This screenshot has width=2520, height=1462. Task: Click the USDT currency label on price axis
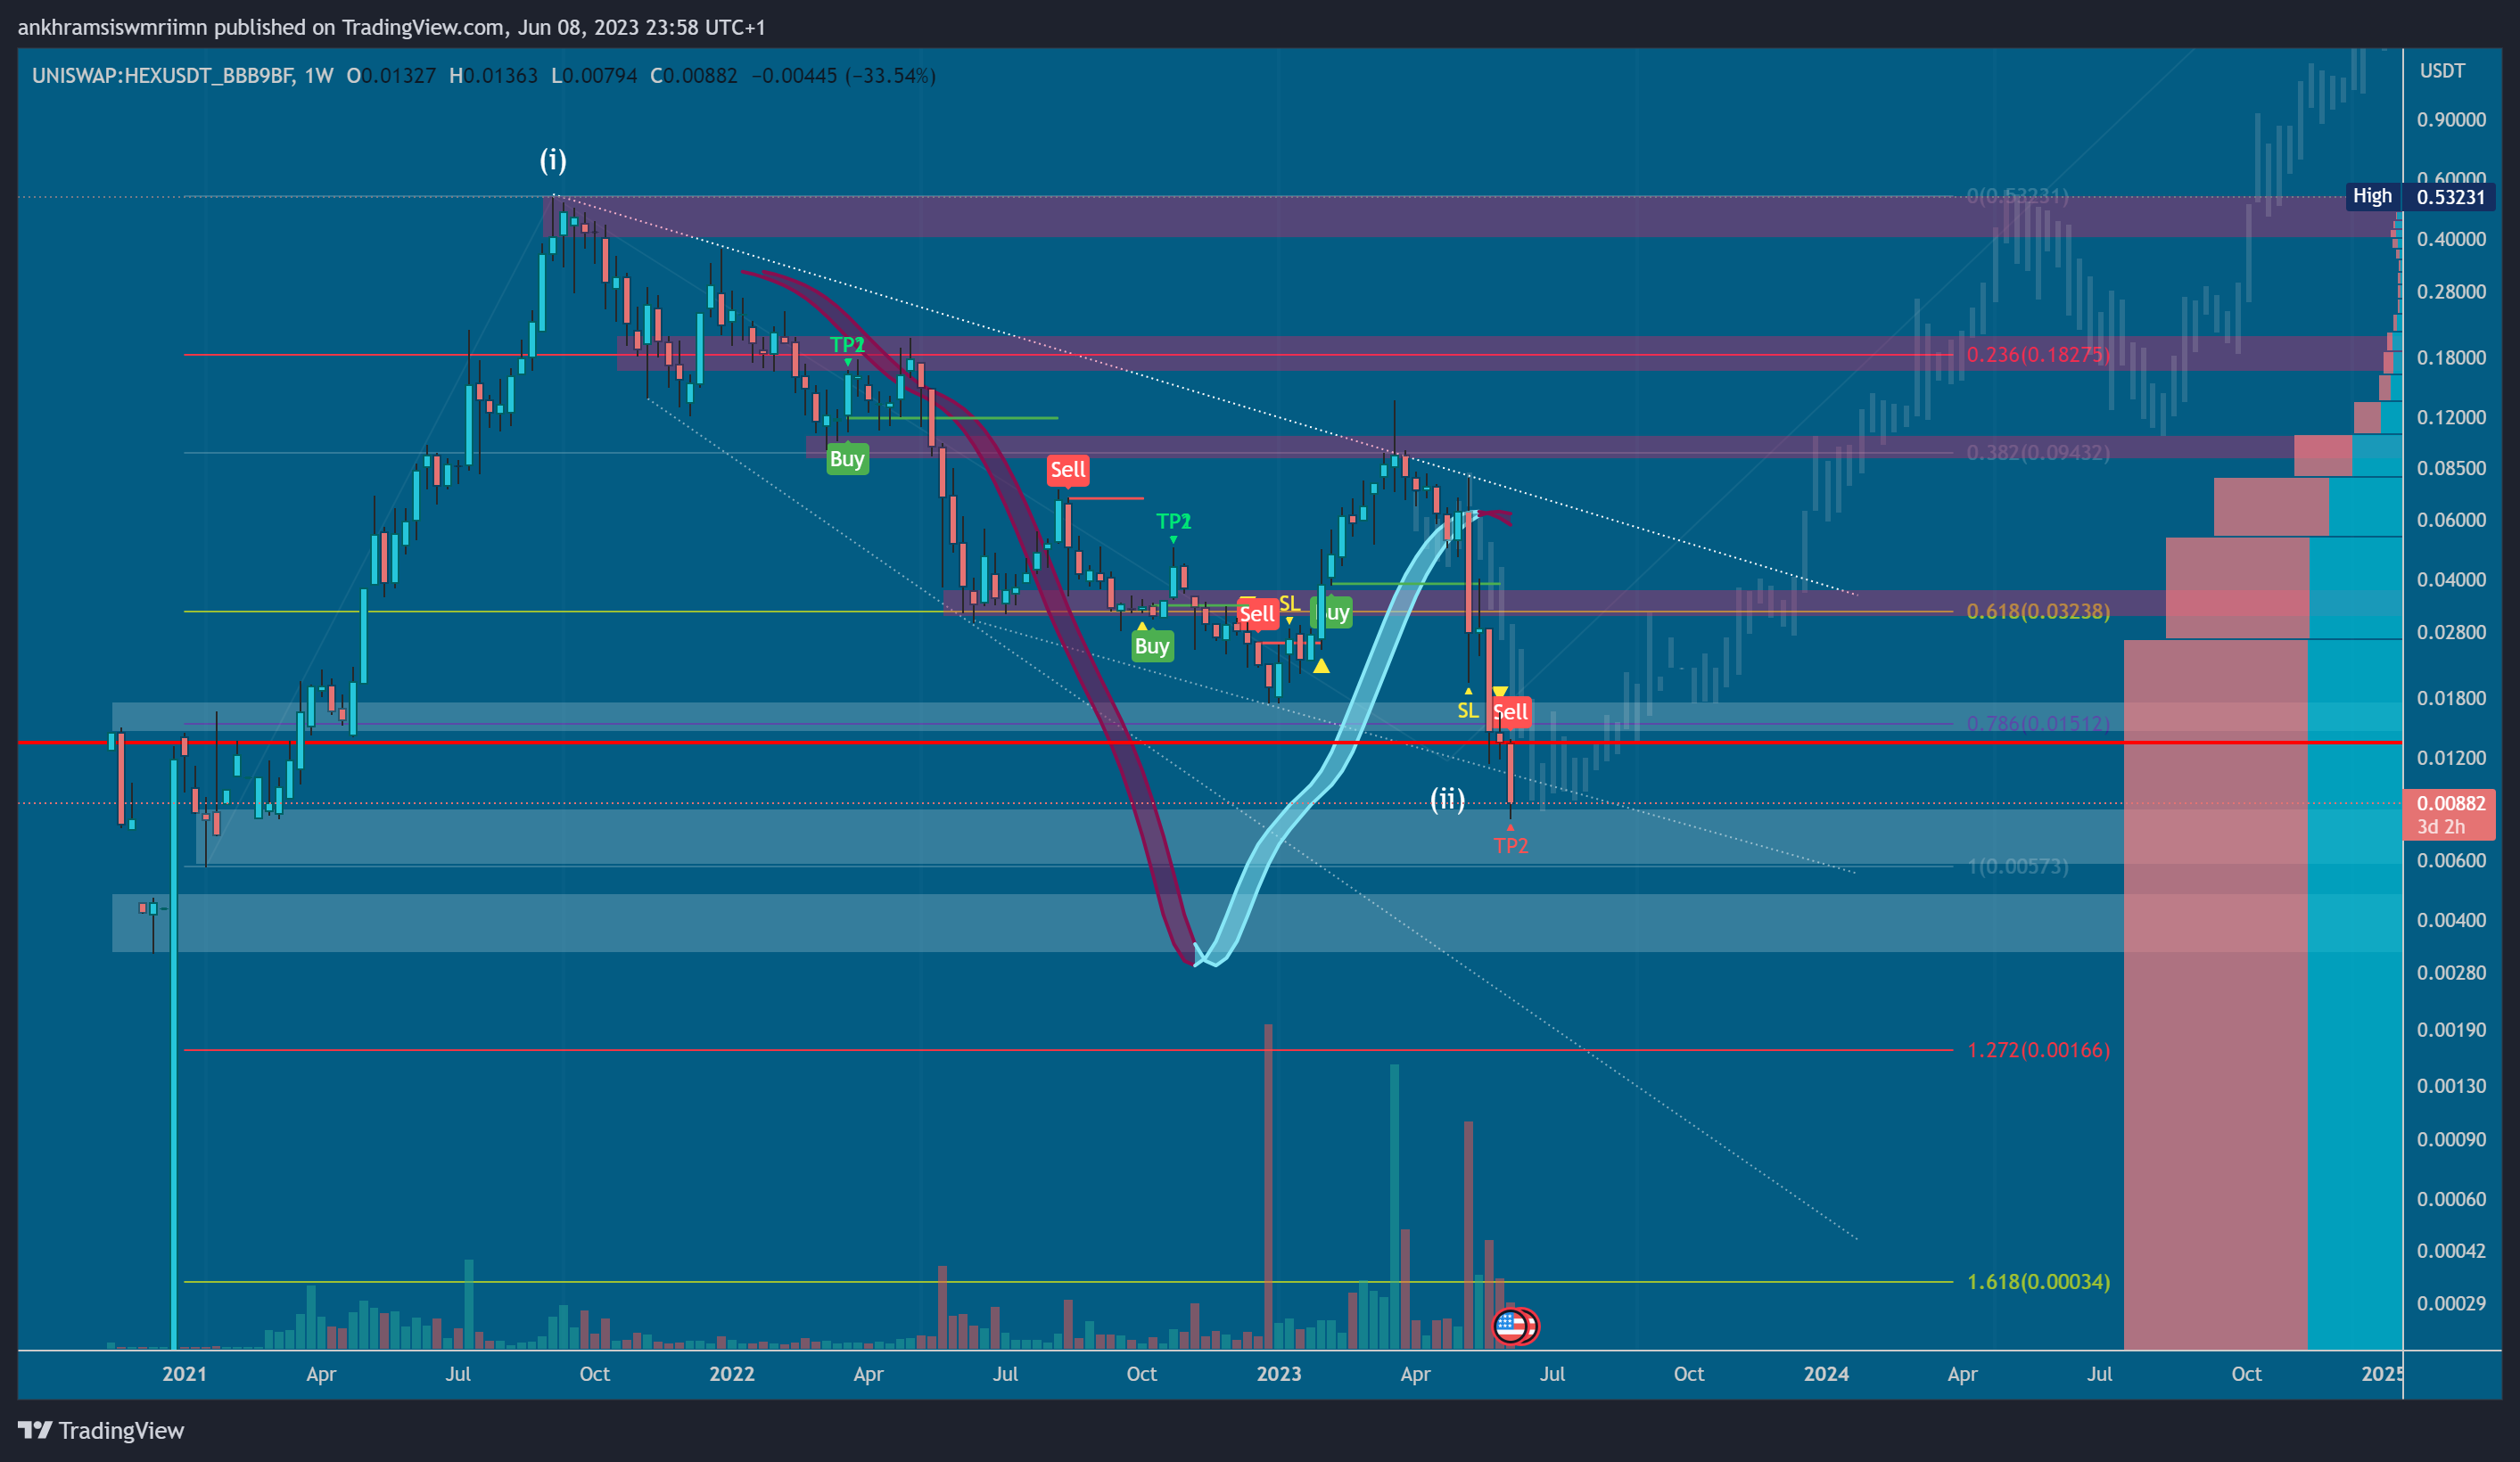pyautogui.click(x=2442, y=71)
